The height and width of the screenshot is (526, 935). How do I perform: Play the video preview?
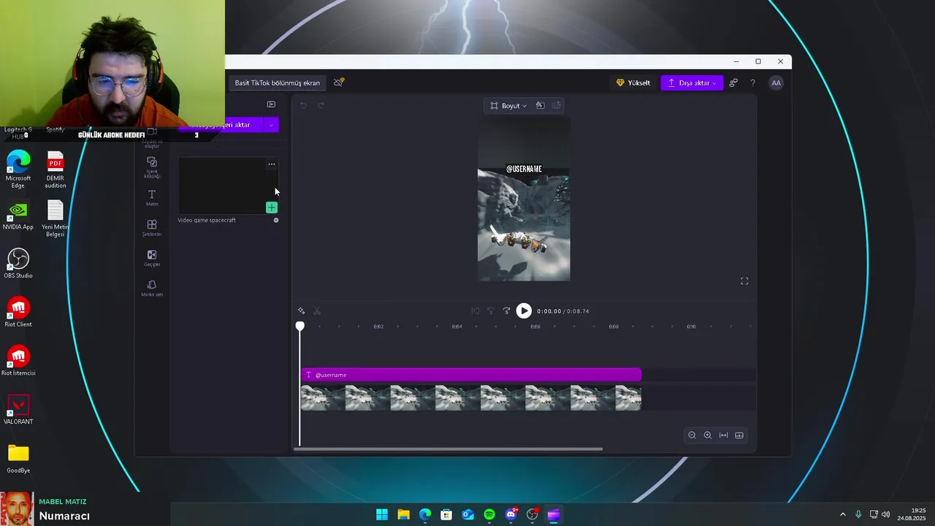524,311
